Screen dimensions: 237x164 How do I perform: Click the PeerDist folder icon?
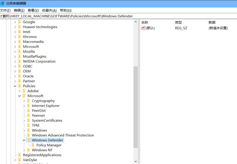point(28,111)
